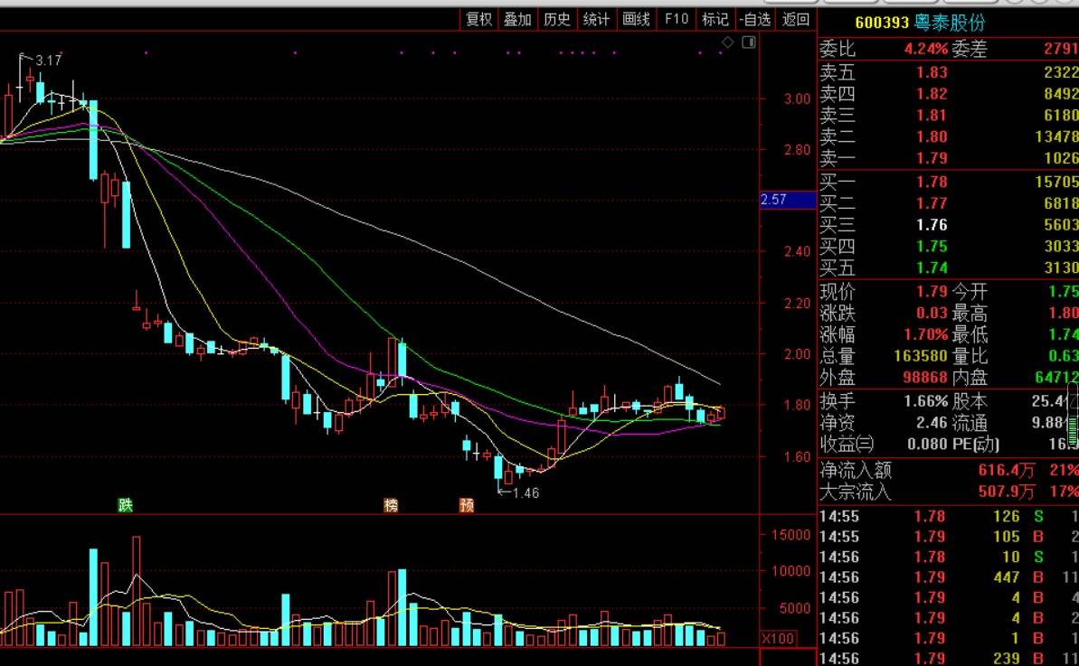The height and width of the screenshot is (666, 1079).
Task: Remove stock via -自选 button
Action: pyautogui.click(x=754, y=19)
